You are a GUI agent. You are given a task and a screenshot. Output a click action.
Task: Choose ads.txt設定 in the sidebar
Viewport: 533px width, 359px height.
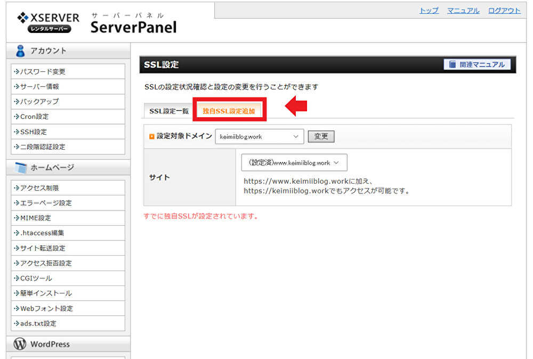pyautogui.click(x=38, y=323)
